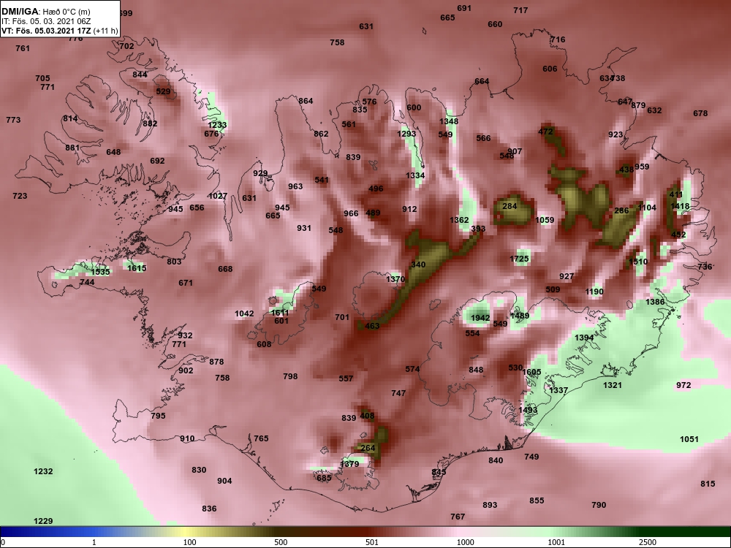This screenshot has height=548, width=731.
Task: Click the map value 1510
Action: [638, 262]
